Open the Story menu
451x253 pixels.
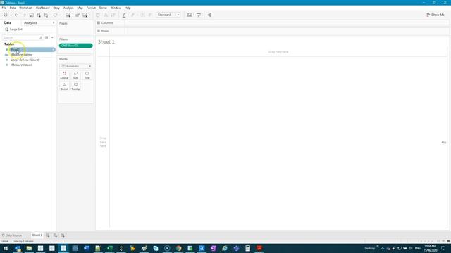[56, 8]
